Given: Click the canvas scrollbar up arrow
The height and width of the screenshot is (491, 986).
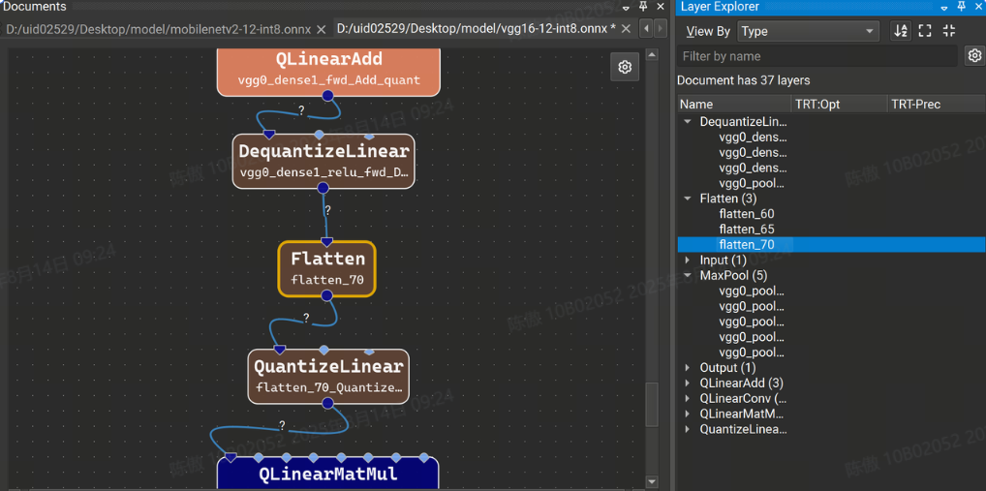Looking at the screenshot, I should 652,56.
